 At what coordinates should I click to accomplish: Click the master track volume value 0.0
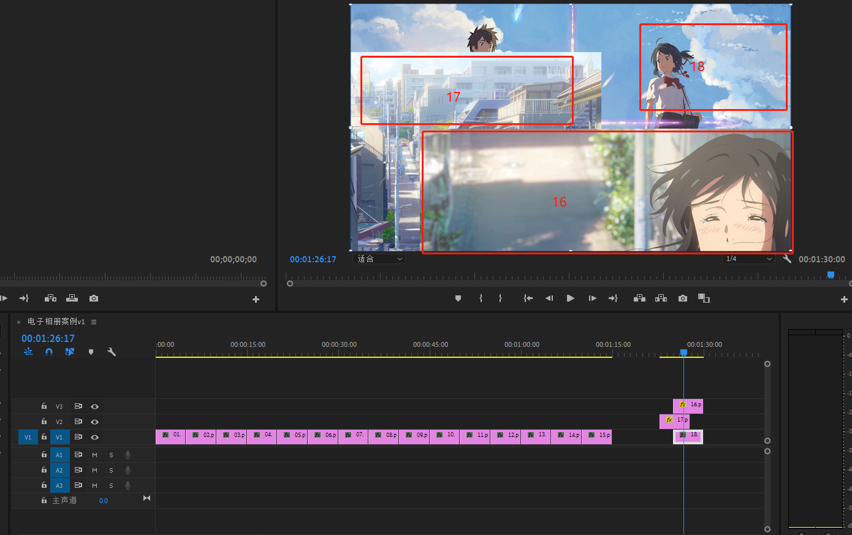(104, 501)
